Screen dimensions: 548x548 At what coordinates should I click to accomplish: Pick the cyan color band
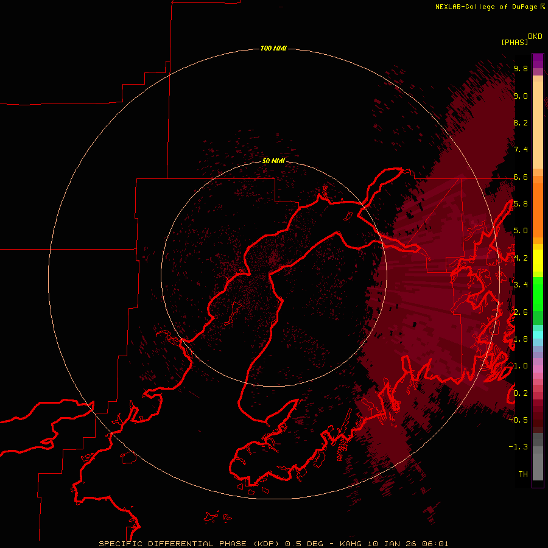tap(538, 335)
